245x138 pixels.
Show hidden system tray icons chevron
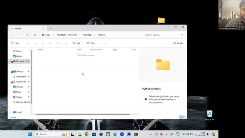[x=151, y=134]
